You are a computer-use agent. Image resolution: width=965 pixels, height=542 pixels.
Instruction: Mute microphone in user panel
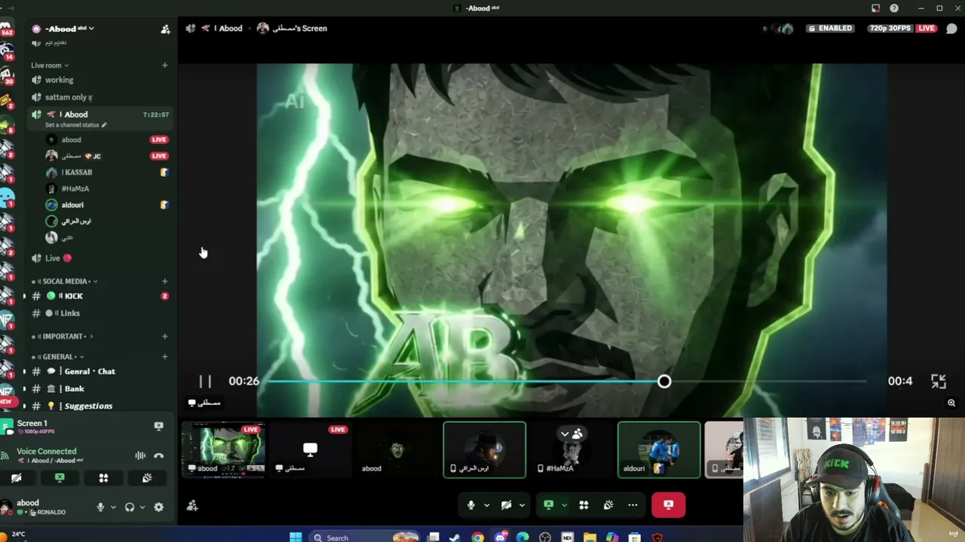point(100,507)
